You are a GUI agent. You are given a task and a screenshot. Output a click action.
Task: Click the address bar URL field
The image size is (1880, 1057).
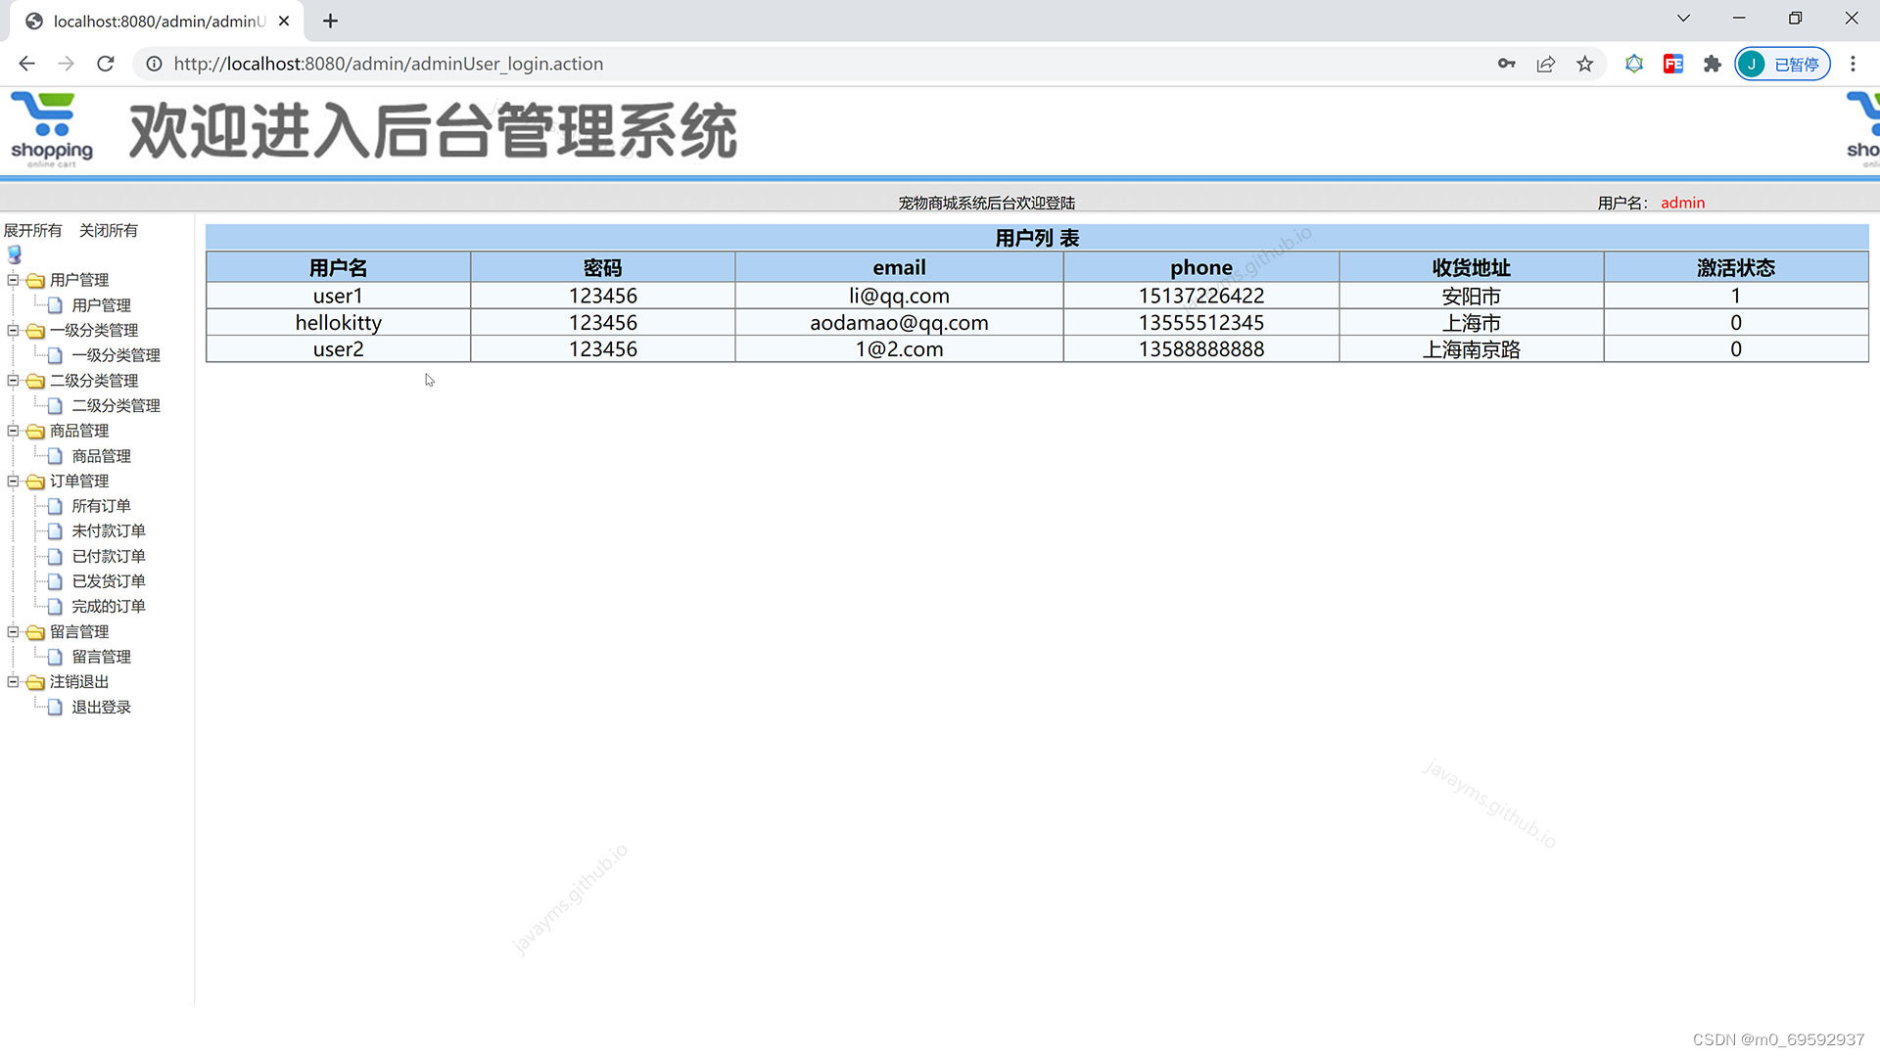(x=822, y=64)
